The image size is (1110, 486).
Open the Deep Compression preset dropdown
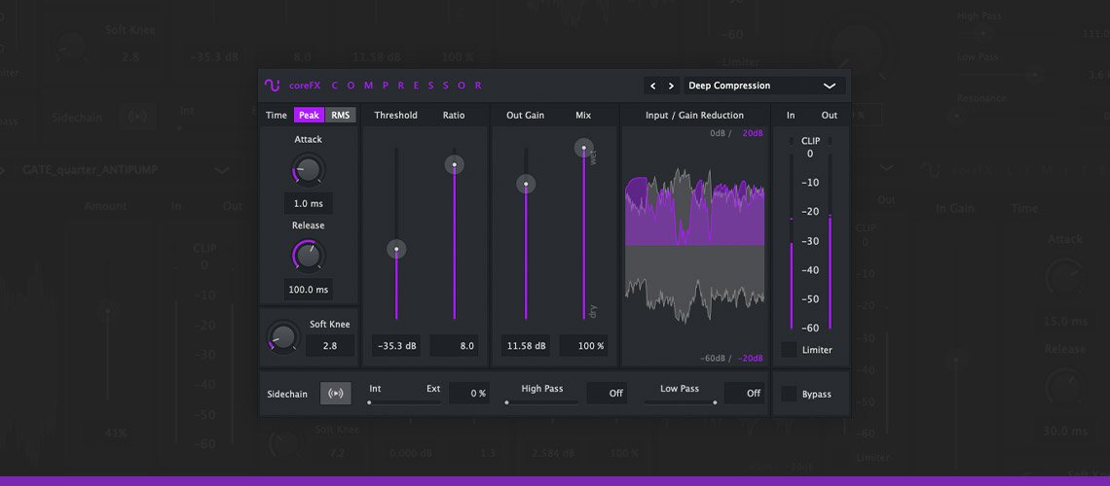(x=750, y=86)
